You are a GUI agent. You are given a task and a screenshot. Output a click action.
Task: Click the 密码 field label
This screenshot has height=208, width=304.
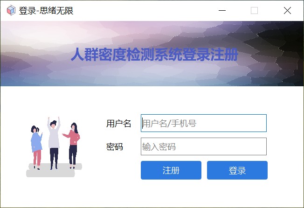coord(115,147)
